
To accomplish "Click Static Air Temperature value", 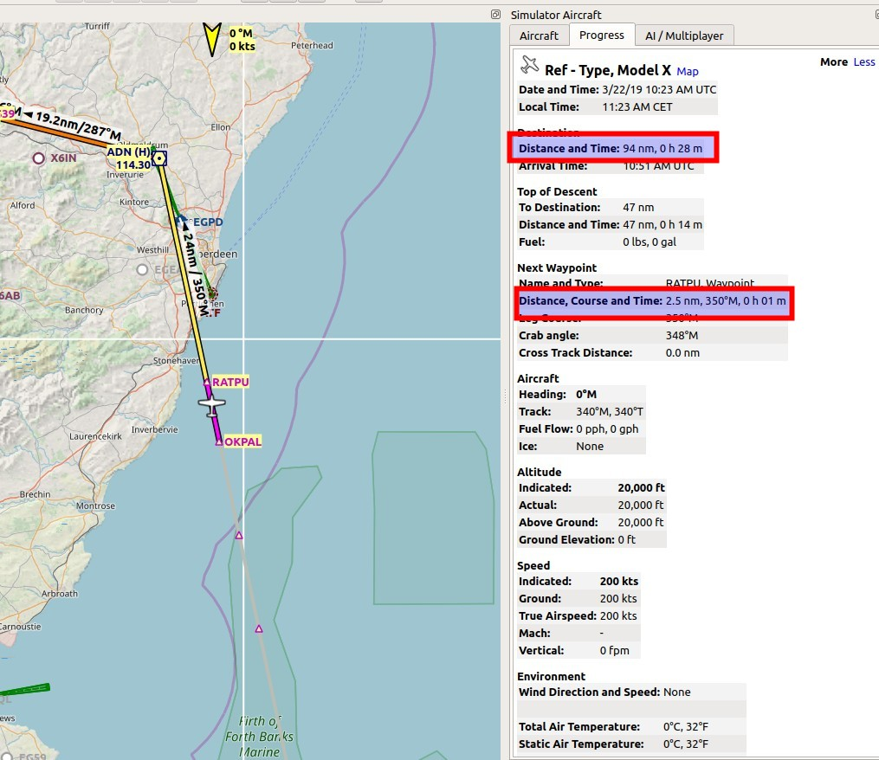I will [x=686, y=745].
